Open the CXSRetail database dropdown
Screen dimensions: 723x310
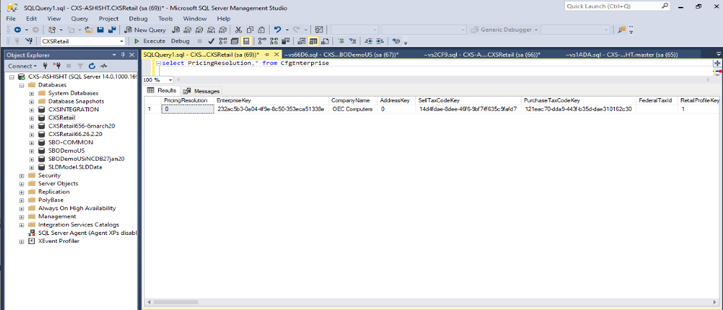(x=122, y=41)
